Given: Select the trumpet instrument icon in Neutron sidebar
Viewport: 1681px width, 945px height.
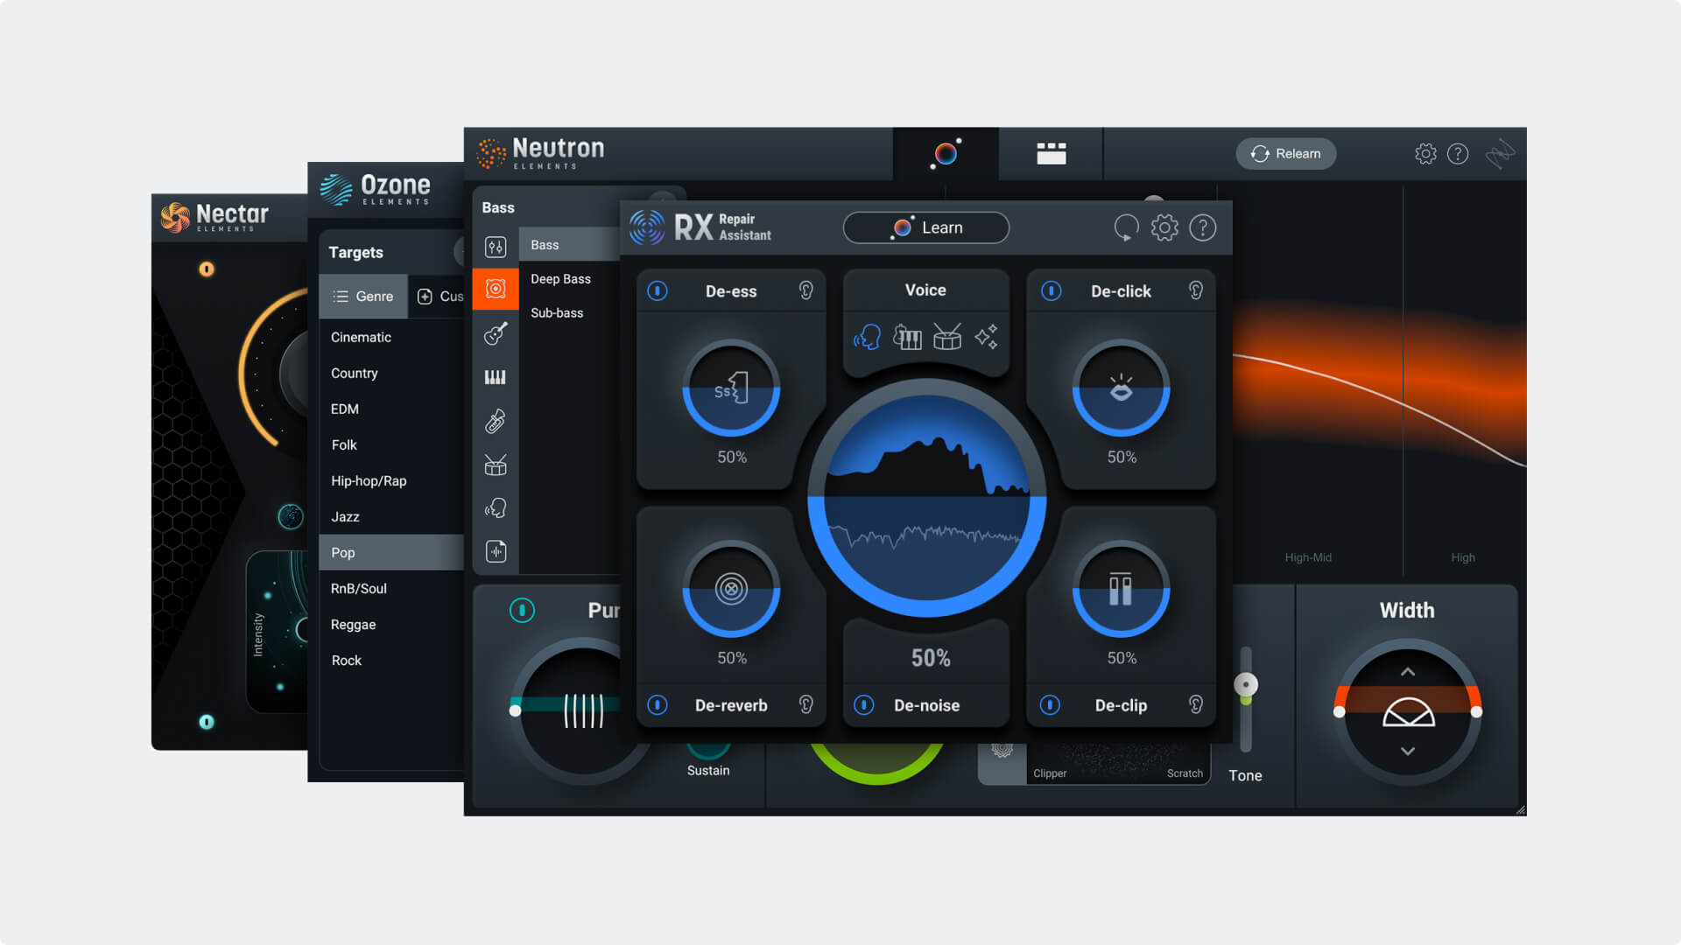Looking at the screenshot, I should pos(496,421).
